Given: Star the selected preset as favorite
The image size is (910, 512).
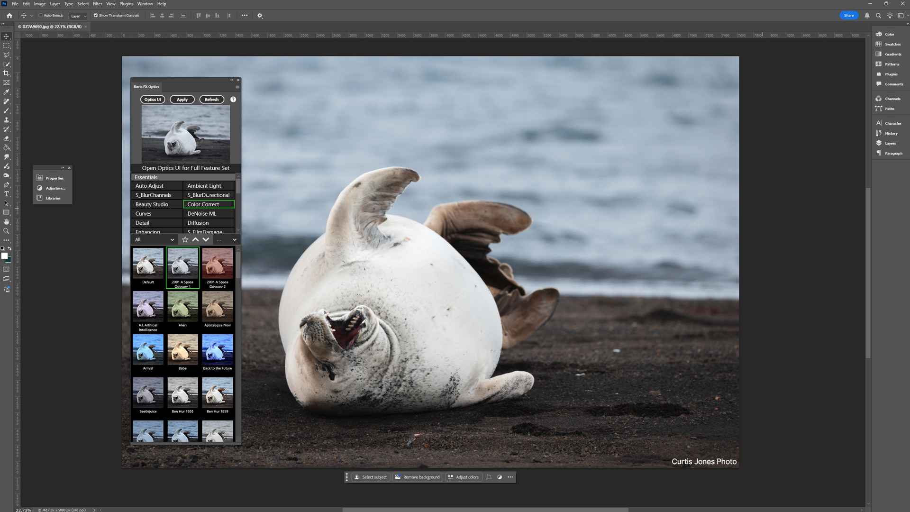Looking at the screenshot, I should click(185, 239).
